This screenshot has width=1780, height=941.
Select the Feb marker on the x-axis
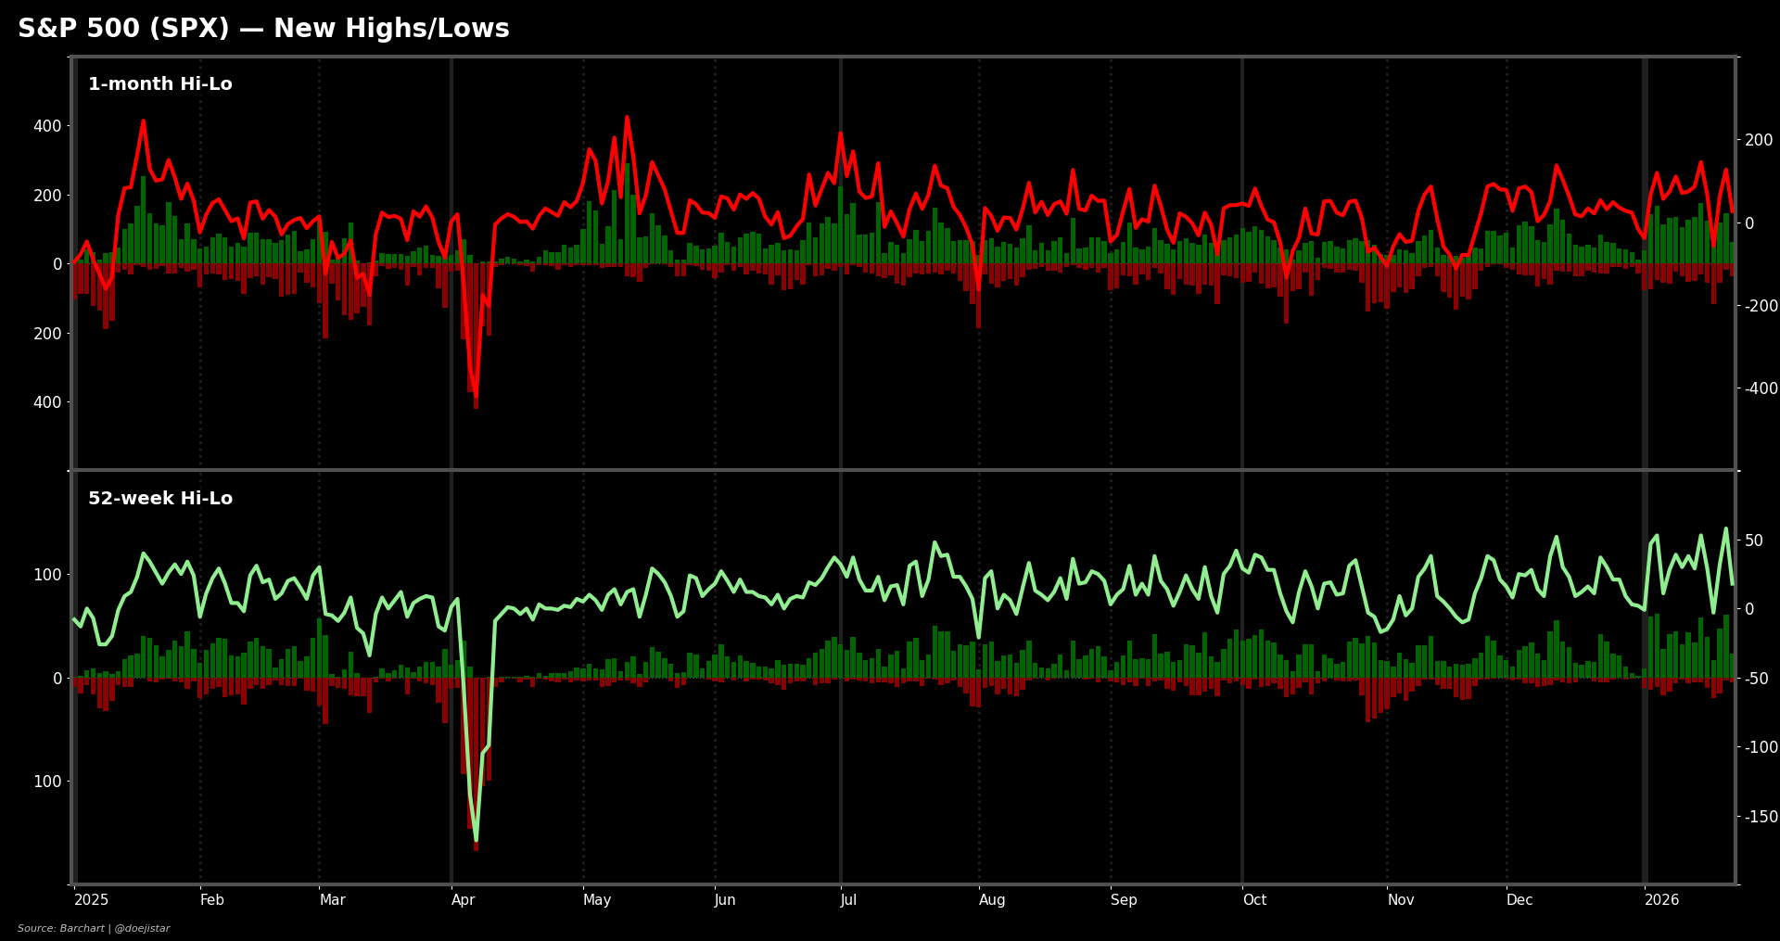click(x=212, y=900)
